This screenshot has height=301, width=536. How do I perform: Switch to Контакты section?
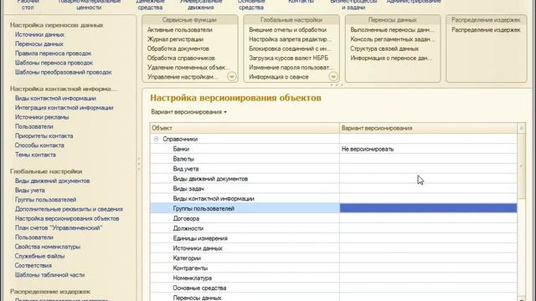point(301,2)
